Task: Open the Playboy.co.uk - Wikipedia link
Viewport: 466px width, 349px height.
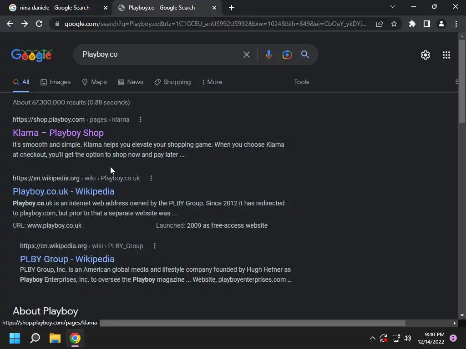Action: coord(63,191)
